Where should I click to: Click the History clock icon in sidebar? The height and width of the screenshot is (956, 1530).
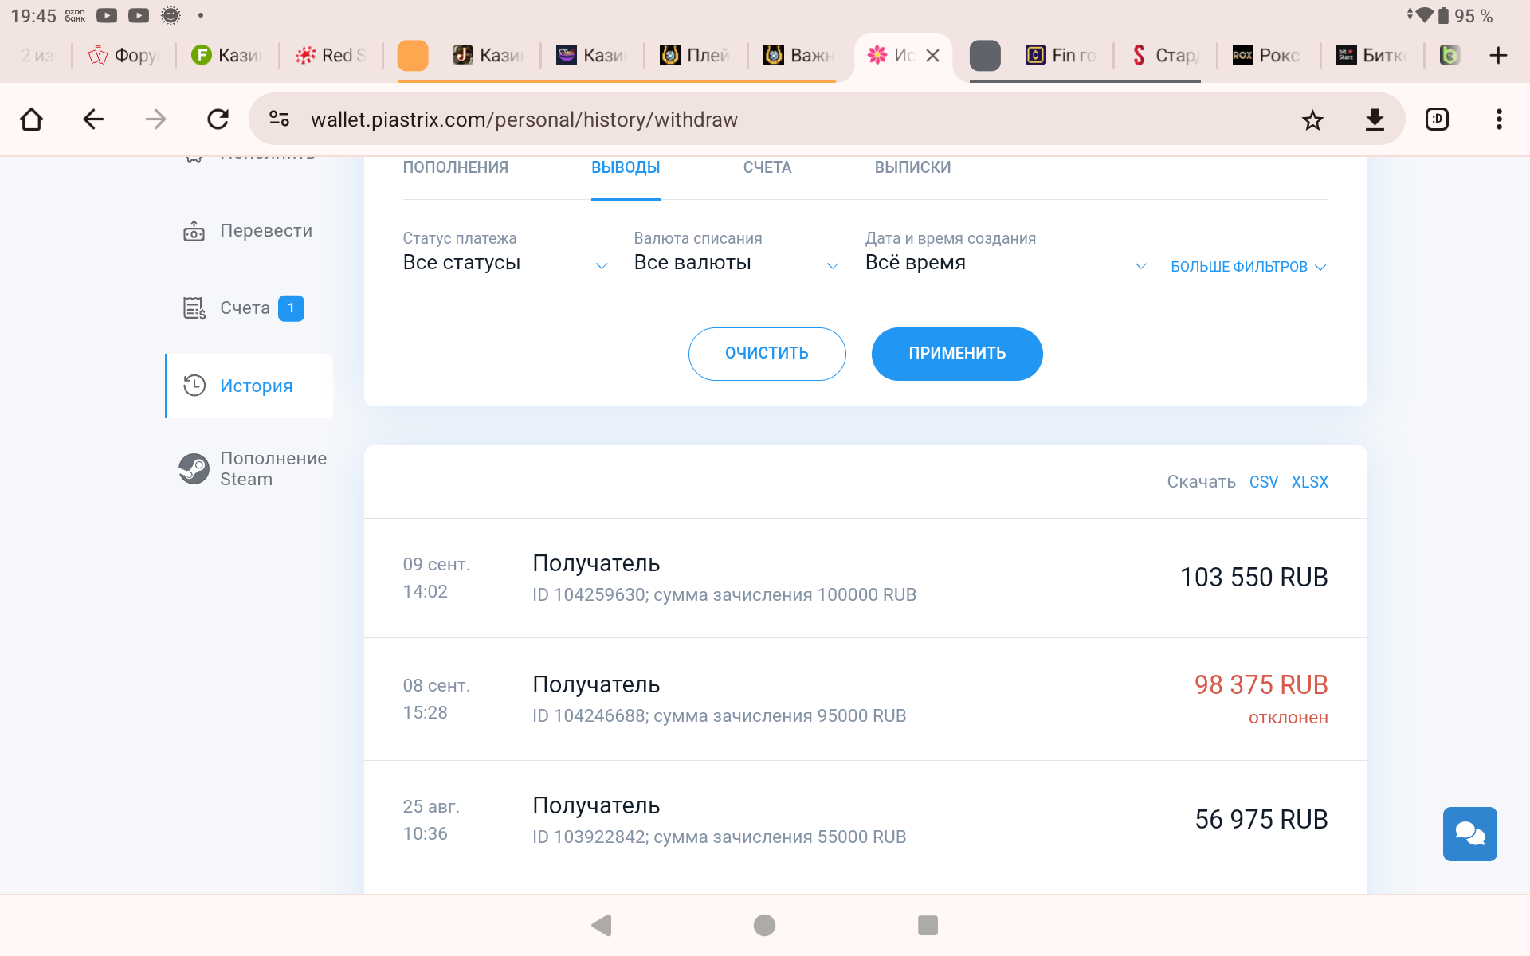(x=194, y=386)
